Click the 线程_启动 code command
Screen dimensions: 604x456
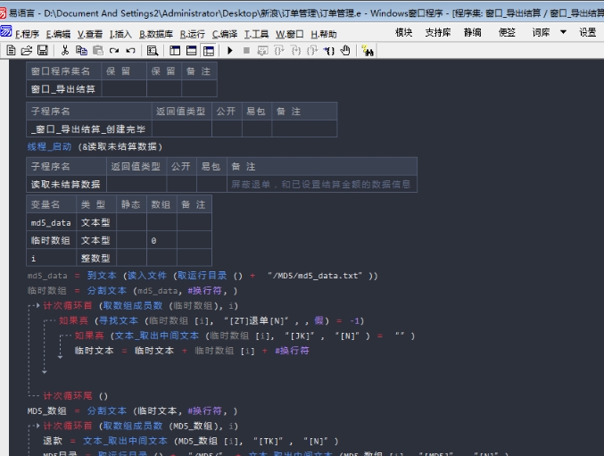click(49, 146)
